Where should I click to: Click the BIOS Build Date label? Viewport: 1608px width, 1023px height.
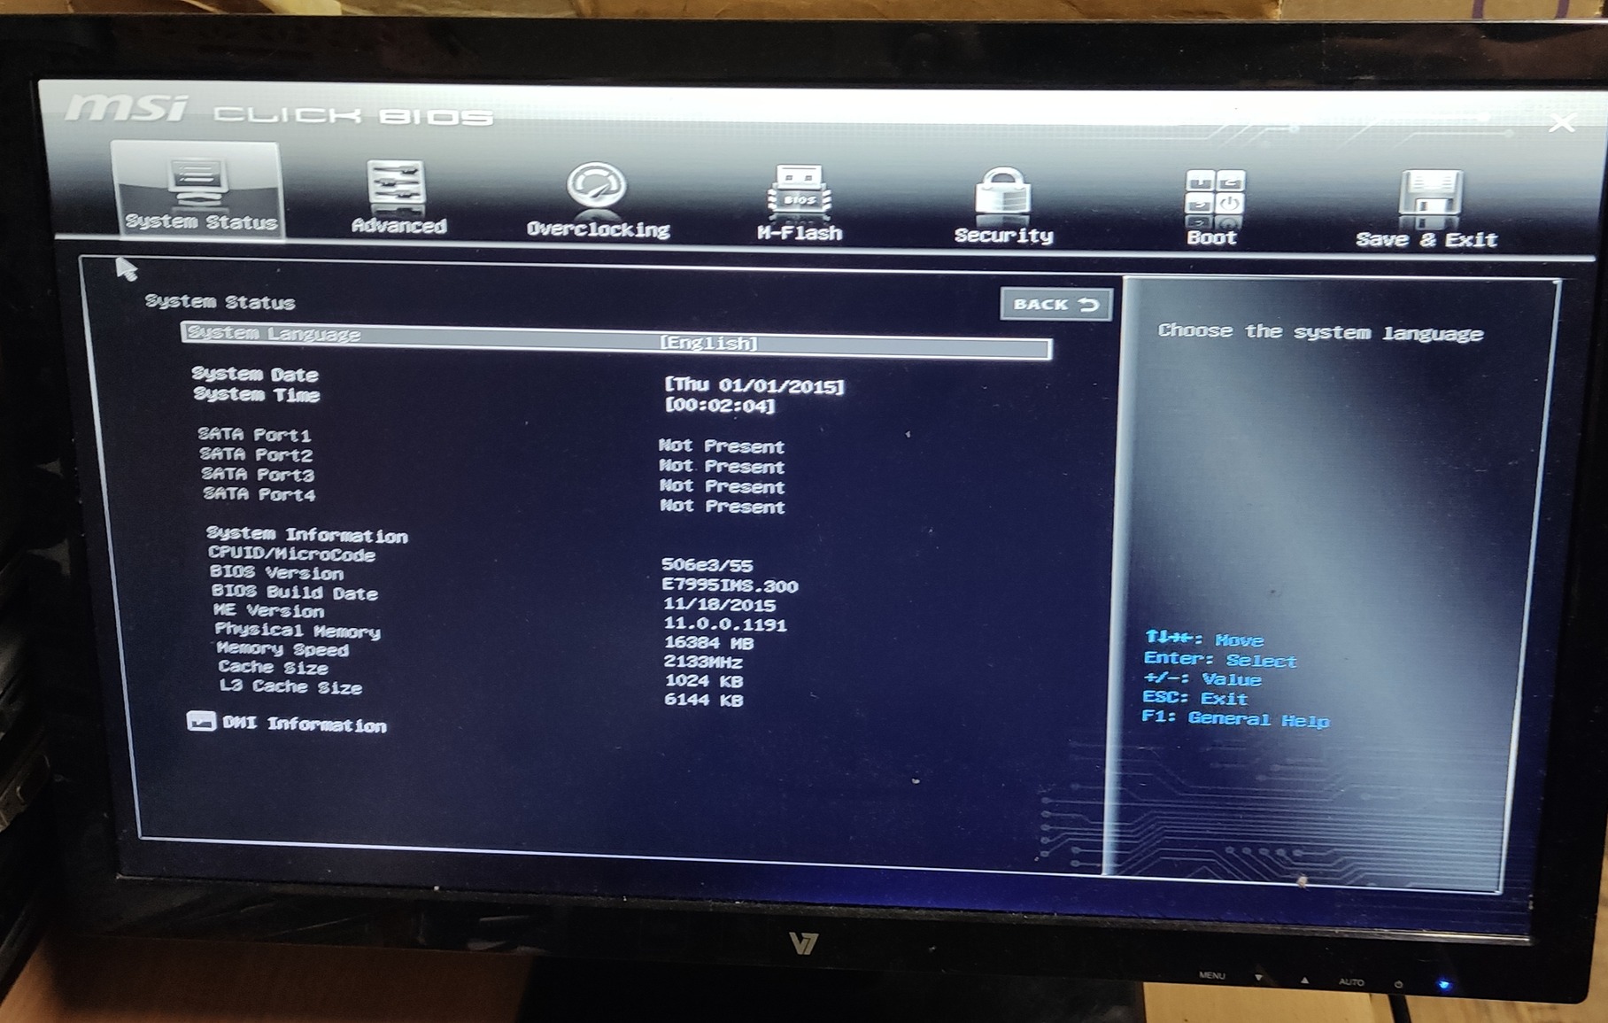click(x=295, y=593)
